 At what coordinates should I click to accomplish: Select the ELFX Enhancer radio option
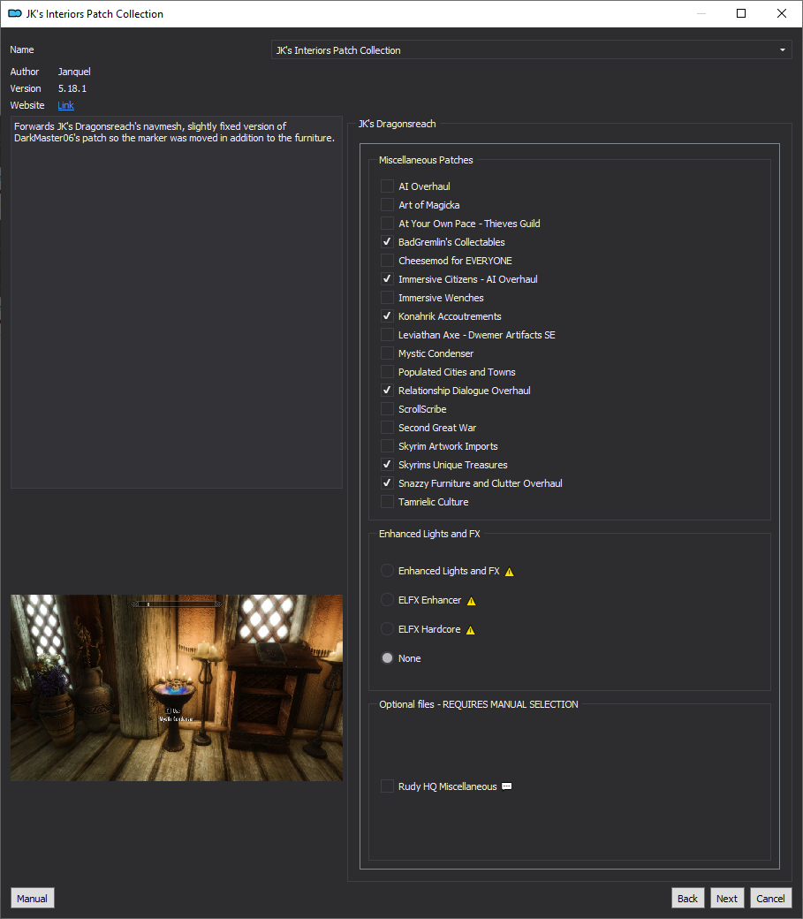coord(387,600)
